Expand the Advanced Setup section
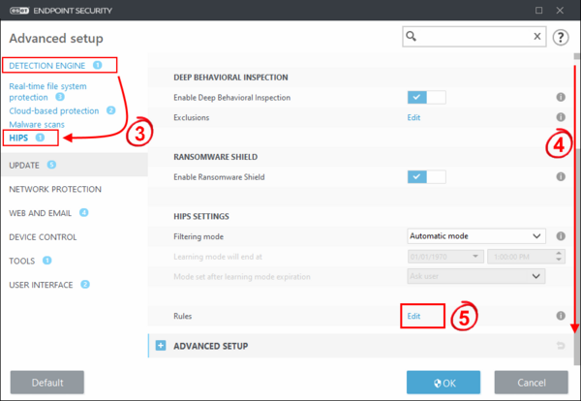Viewport: 581px width, 401px height. point(161,346)
